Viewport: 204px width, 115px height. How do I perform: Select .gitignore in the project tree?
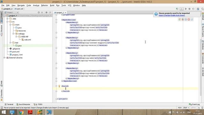click(x=15, y=49)
